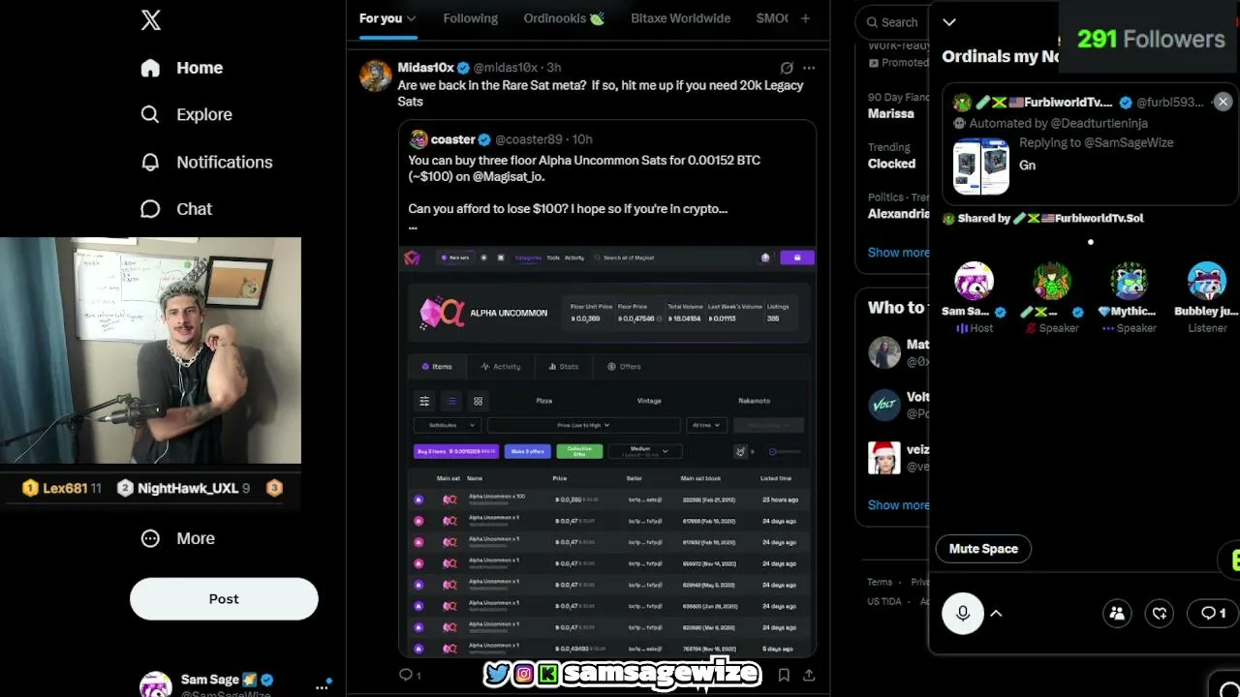The width and height of the screenshot is (1240, 697).
Task: Switch to the Following tab
Action: (x=471, y=18)
